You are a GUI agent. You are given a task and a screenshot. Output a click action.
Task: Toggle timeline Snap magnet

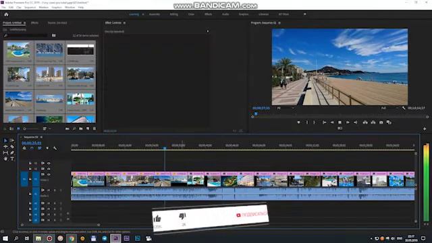point(32,148)
